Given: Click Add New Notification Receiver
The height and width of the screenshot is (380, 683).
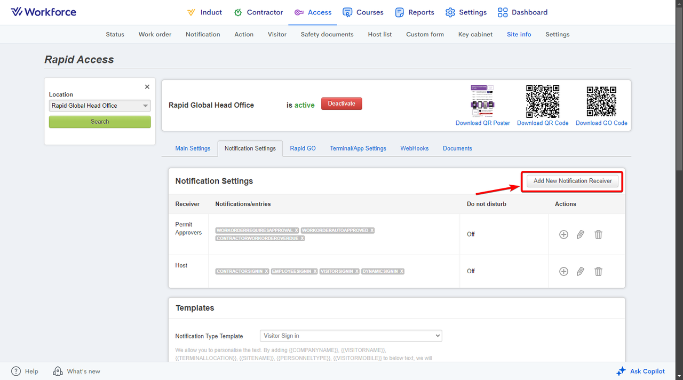Looking at the screenshot, I should (573, 181).
